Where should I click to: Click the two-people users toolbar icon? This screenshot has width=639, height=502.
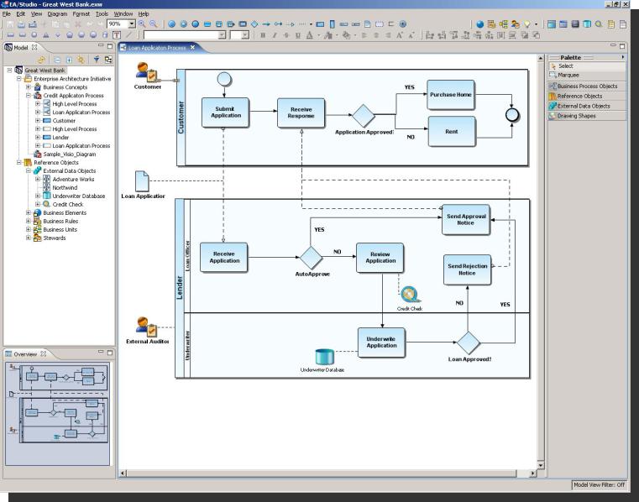[x=516, y=24]
